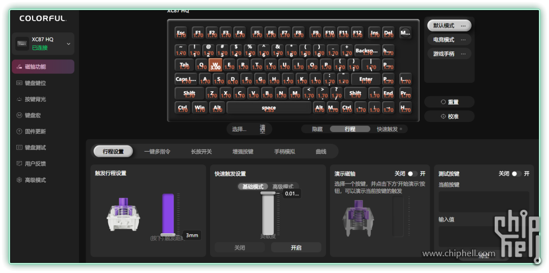Turn rapid trigger 开启 on
The width and height of the screenshot is (549, 273).
coord(296,247)
